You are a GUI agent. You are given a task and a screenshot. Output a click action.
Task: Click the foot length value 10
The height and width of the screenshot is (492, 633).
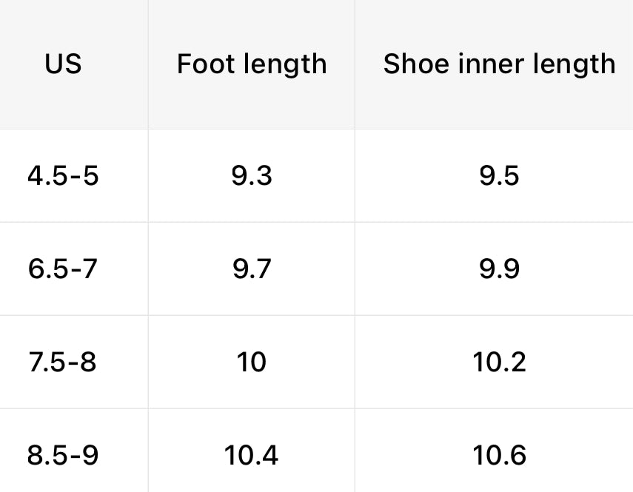coord(252,362)
